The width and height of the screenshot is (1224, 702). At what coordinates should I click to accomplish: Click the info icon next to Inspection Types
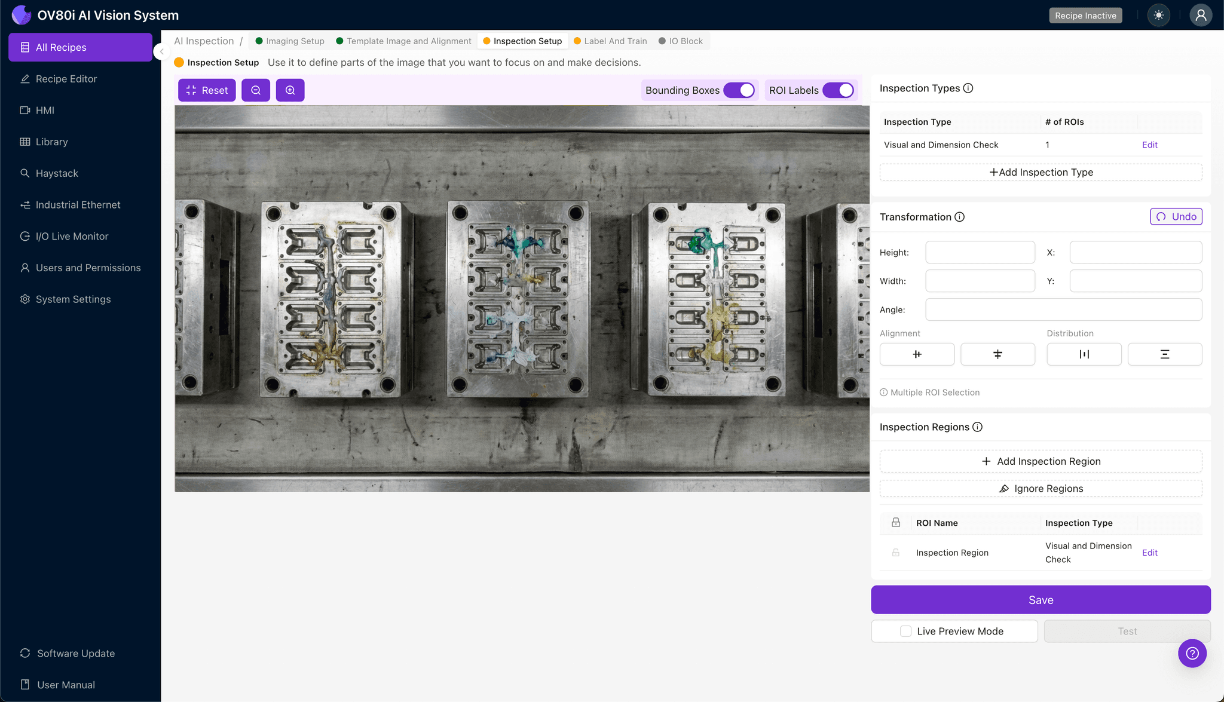click(x=968, y=88)
